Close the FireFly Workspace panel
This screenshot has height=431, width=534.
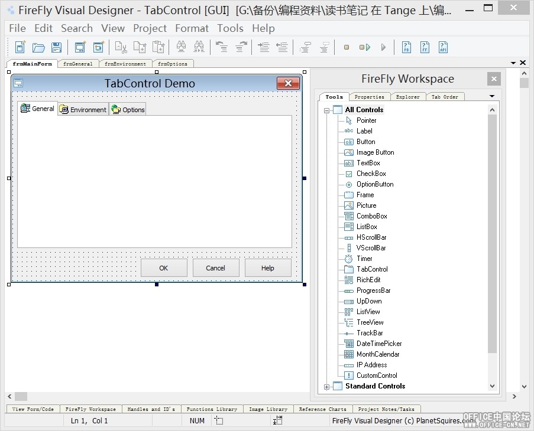point(494,79)
